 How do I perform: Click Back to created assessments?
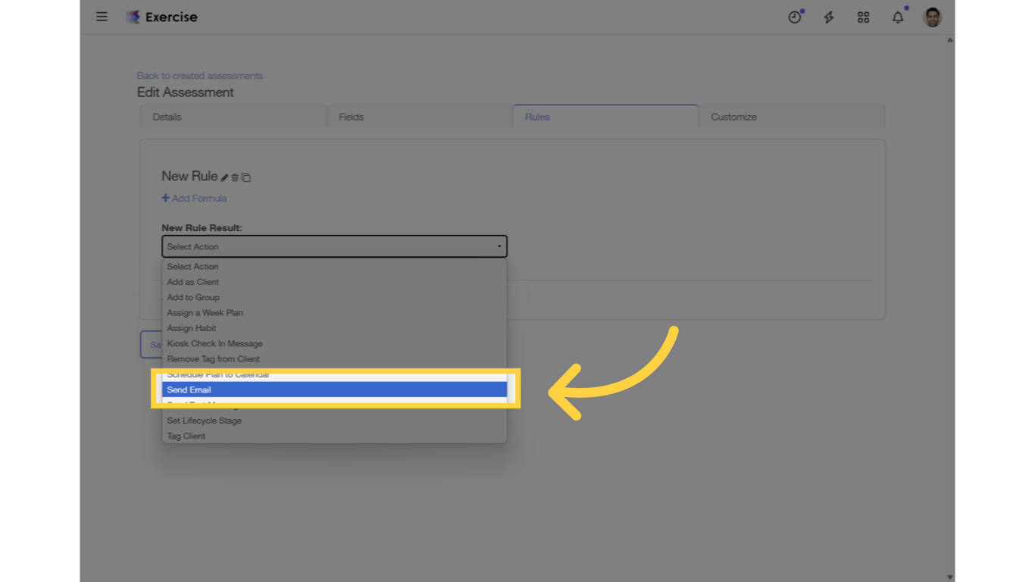click(x=199, y=76)
